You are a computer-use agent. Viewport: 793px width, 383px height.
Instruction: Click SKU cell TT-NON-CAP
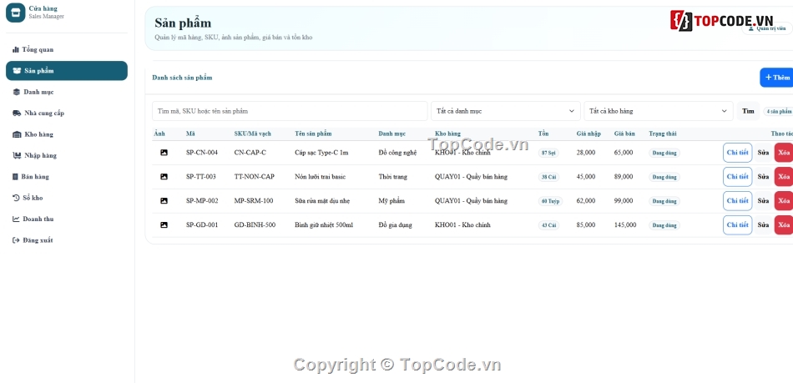pyautogui.click(x=255, y=177)
